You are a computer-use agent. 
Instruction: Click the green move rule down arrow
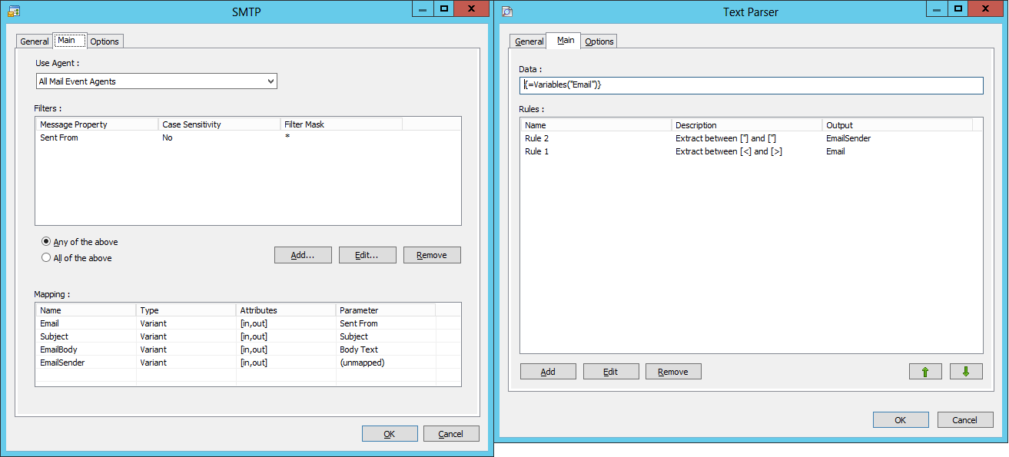coord(966,372)
